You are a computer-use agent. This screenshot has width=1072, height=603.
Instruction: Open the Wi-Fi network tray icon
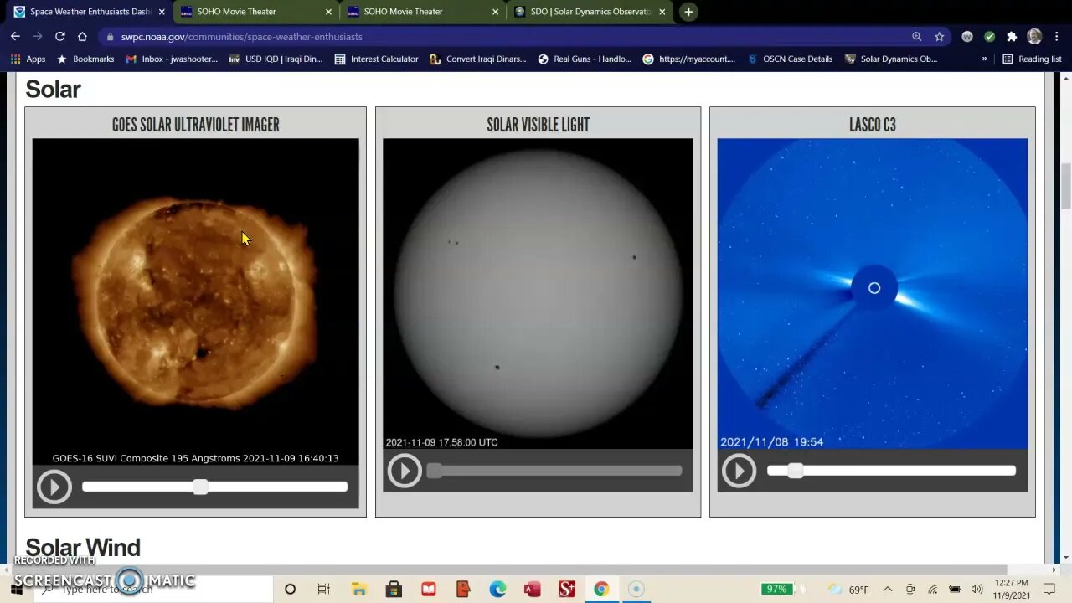tap(932, 590)
